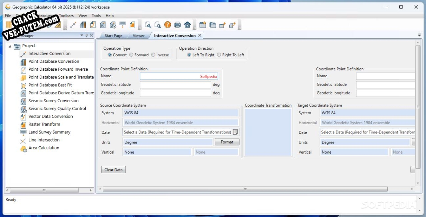Click the Point Database Conversion toolbar icon

pos(83,24)
